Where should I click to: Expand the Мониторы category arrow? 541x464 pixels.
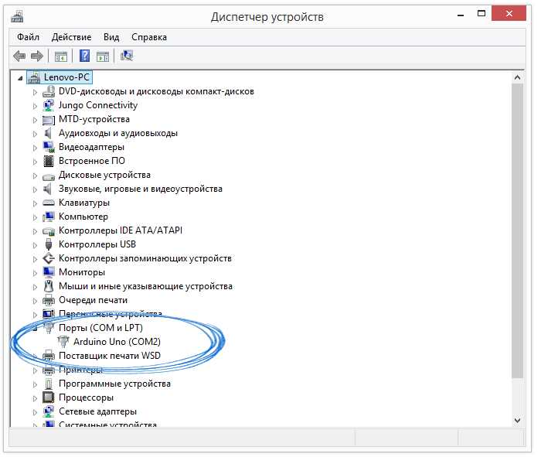tap(35, 273)
